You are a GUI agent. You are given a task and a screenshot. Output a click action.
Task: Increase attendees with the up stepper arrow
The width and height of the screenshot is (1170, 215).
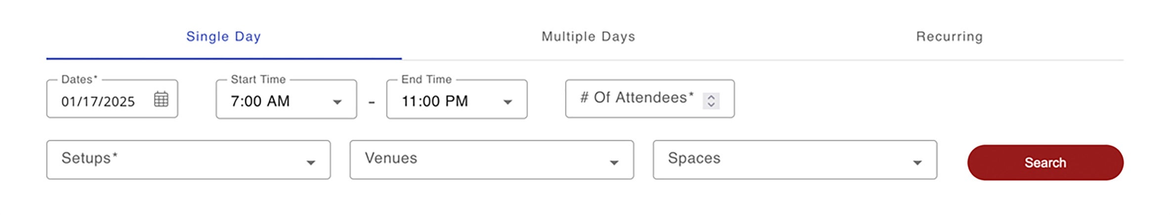coord(711,97)
